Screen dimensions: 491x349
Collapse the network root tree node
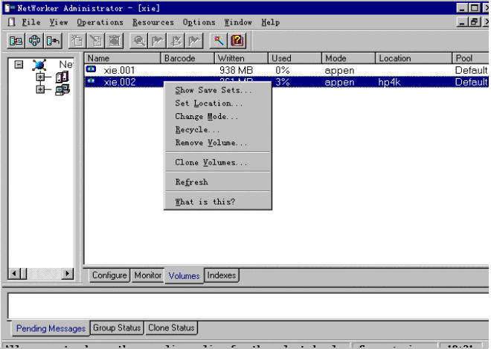(19, 65)
